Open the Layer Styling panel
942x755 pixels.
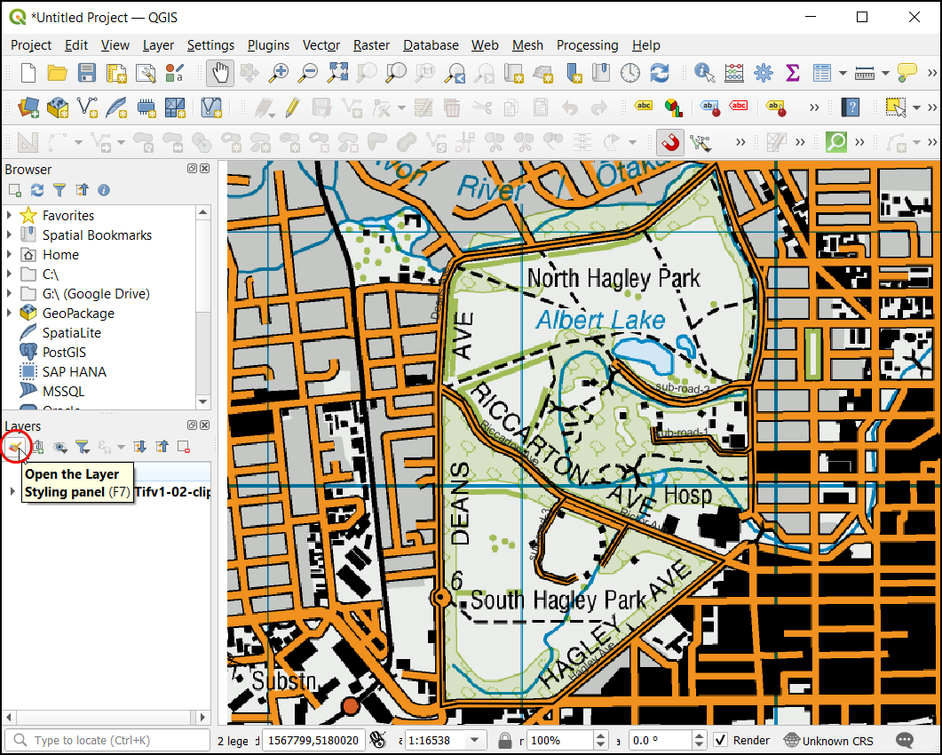[15, 447]
